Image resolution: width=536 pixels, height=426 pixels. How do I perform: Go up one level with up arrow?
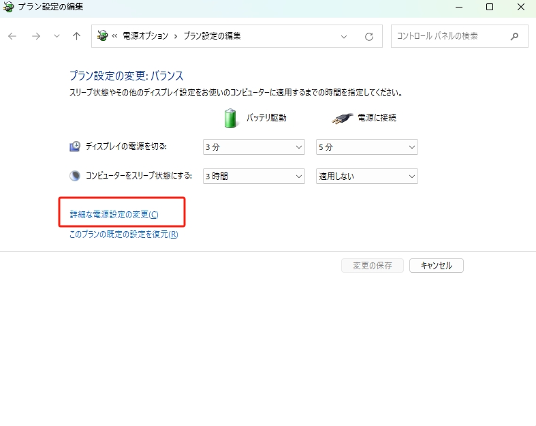[76, 36]
